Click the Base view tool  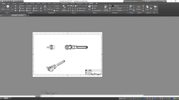(x=155, y=7)
